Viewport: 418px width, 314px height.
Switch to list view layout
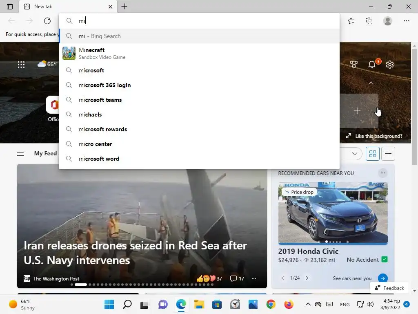pyautogui.click(x=388, y=154)
